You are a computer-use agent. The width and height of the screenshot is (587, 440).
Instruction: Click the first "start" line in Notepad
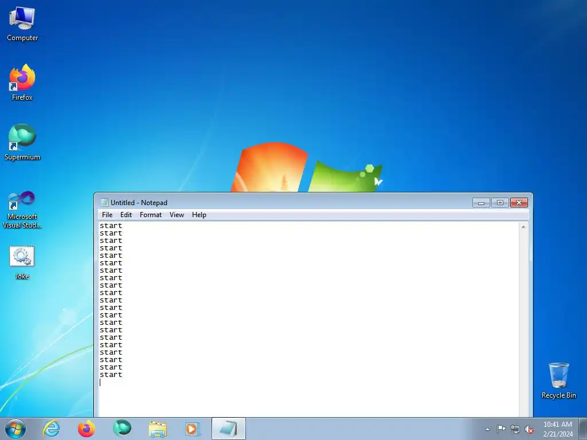click(x=111, y=226)
